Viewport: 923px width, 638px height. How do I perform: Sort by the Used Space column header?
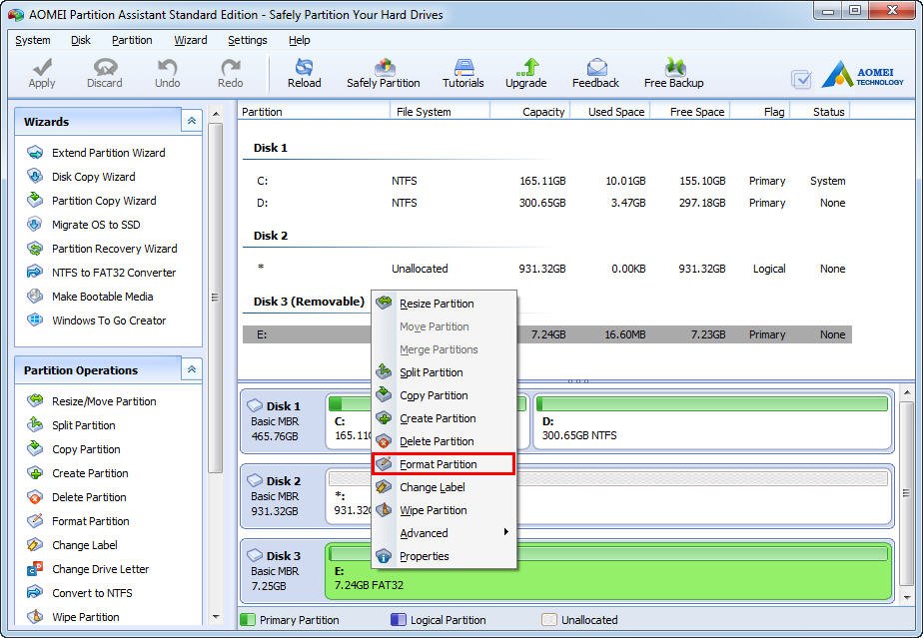pos(609,112)
